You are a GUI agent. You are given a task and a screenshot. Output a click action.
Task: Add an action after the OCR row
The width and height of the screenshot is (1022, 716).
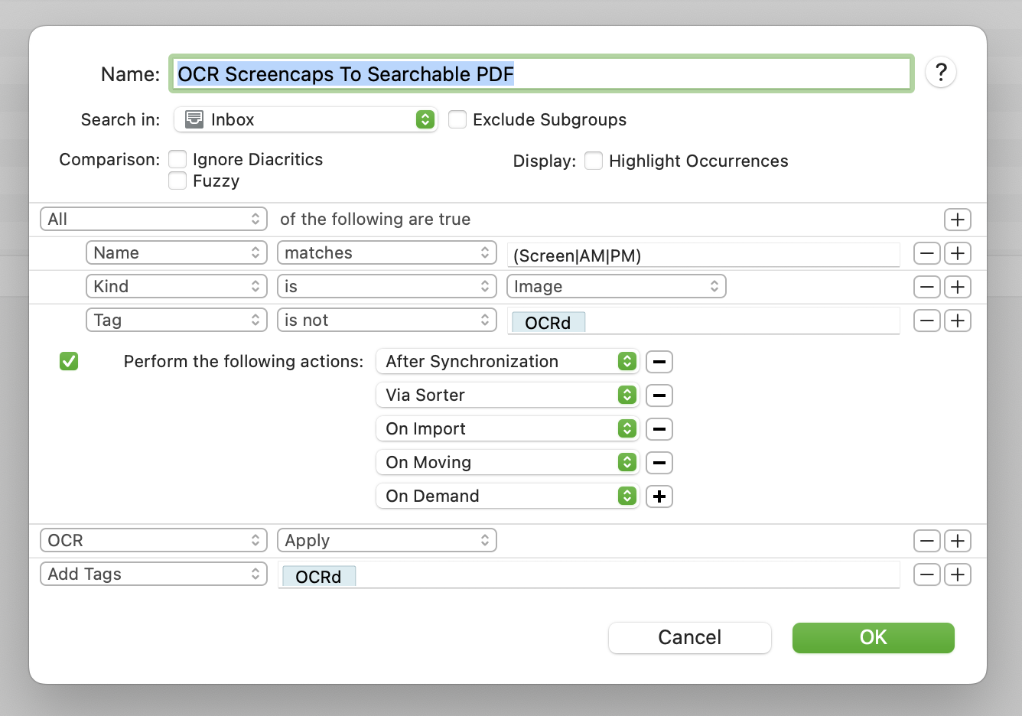click(x=957, y=541)
